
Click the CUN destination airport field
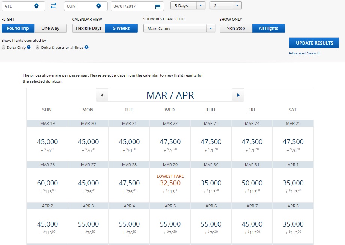(x=86, y=6)
